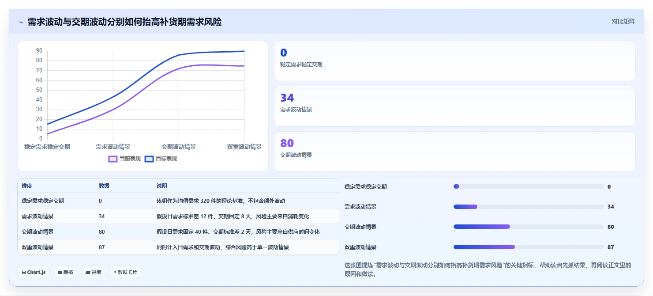Click chart x-axis label 双重波动情景

coord(244,147)
